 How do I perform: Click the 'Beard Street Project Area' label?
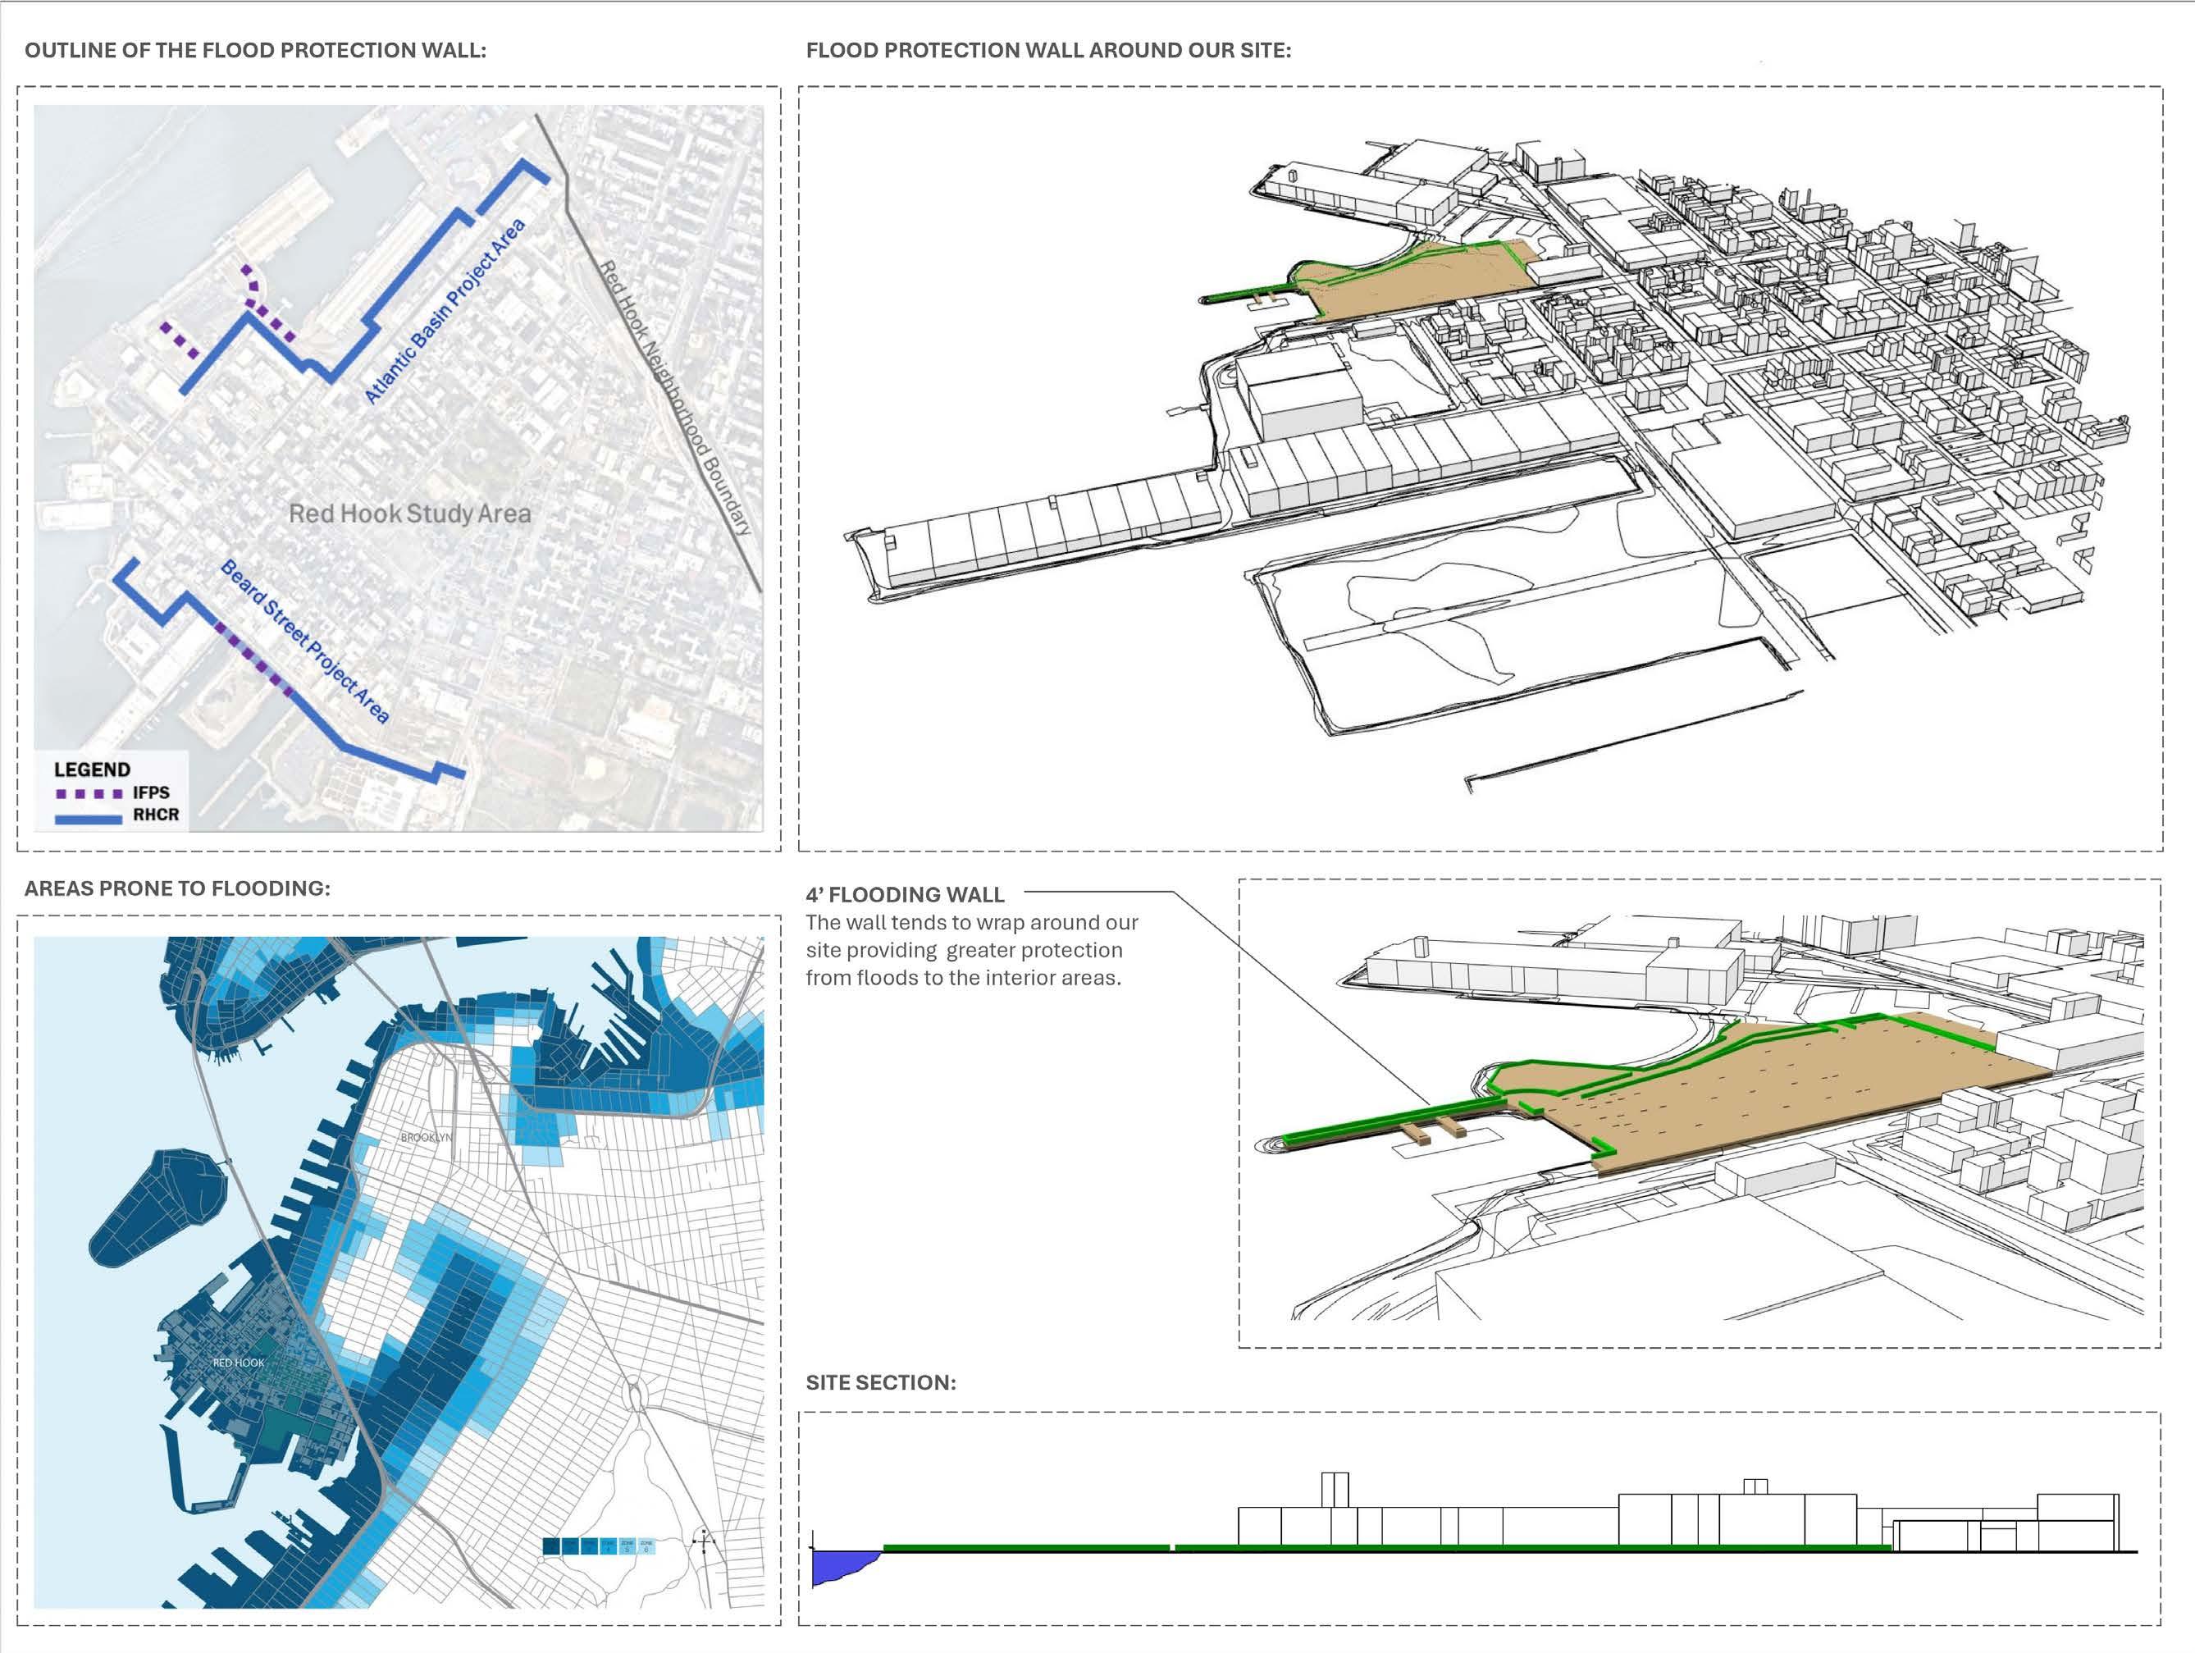coord(303,642)
